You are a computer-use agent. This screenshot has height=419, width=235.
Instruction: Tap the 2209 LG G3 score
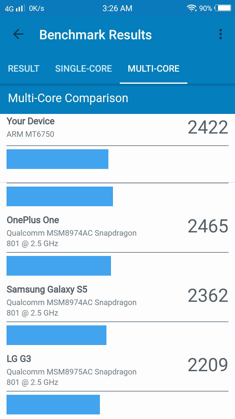pyautogui.click(x=208, y=365)
